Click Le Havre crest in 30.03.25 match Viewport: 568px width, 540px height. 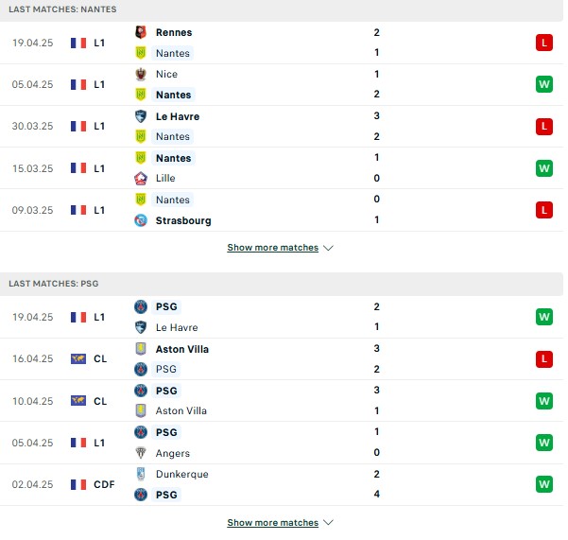click(141, 116)
